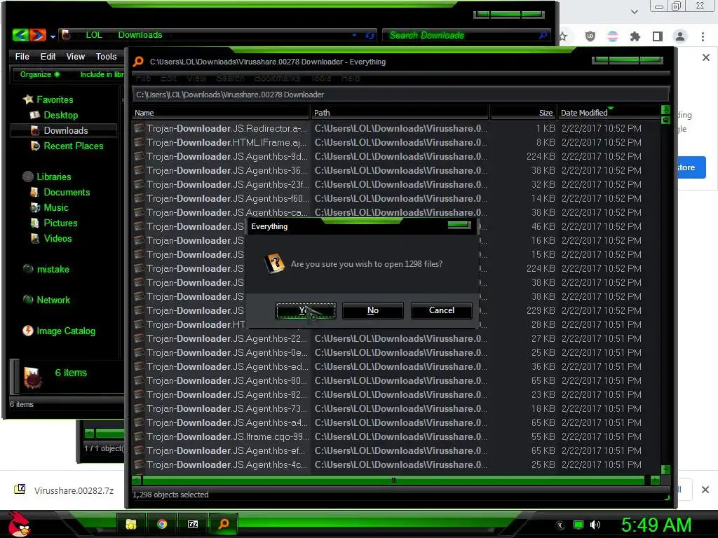Open the Chrome three-dot menu
The width and height of the screenshot is (718, 538).
[x=703, y=36]
